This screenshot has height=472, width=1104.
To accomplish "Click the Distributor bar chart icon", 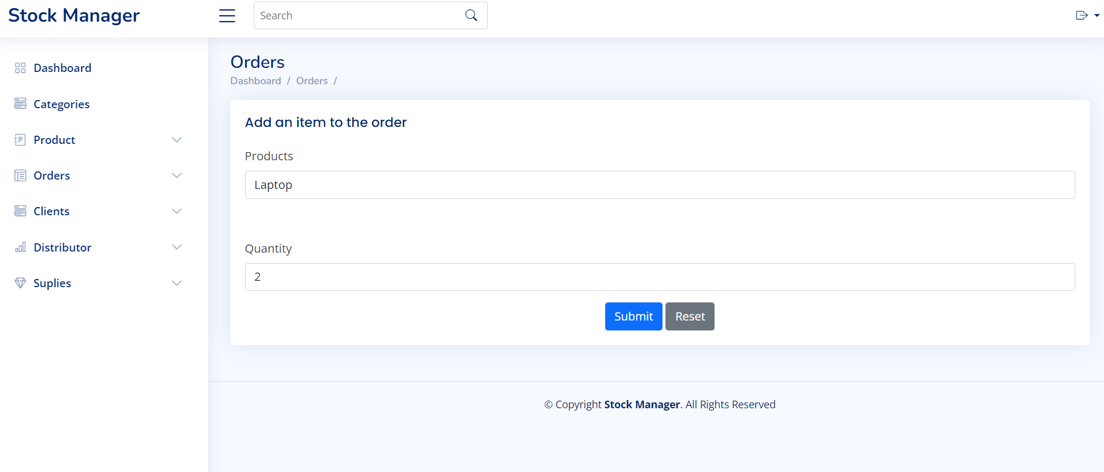I will (x=20, y=247).
